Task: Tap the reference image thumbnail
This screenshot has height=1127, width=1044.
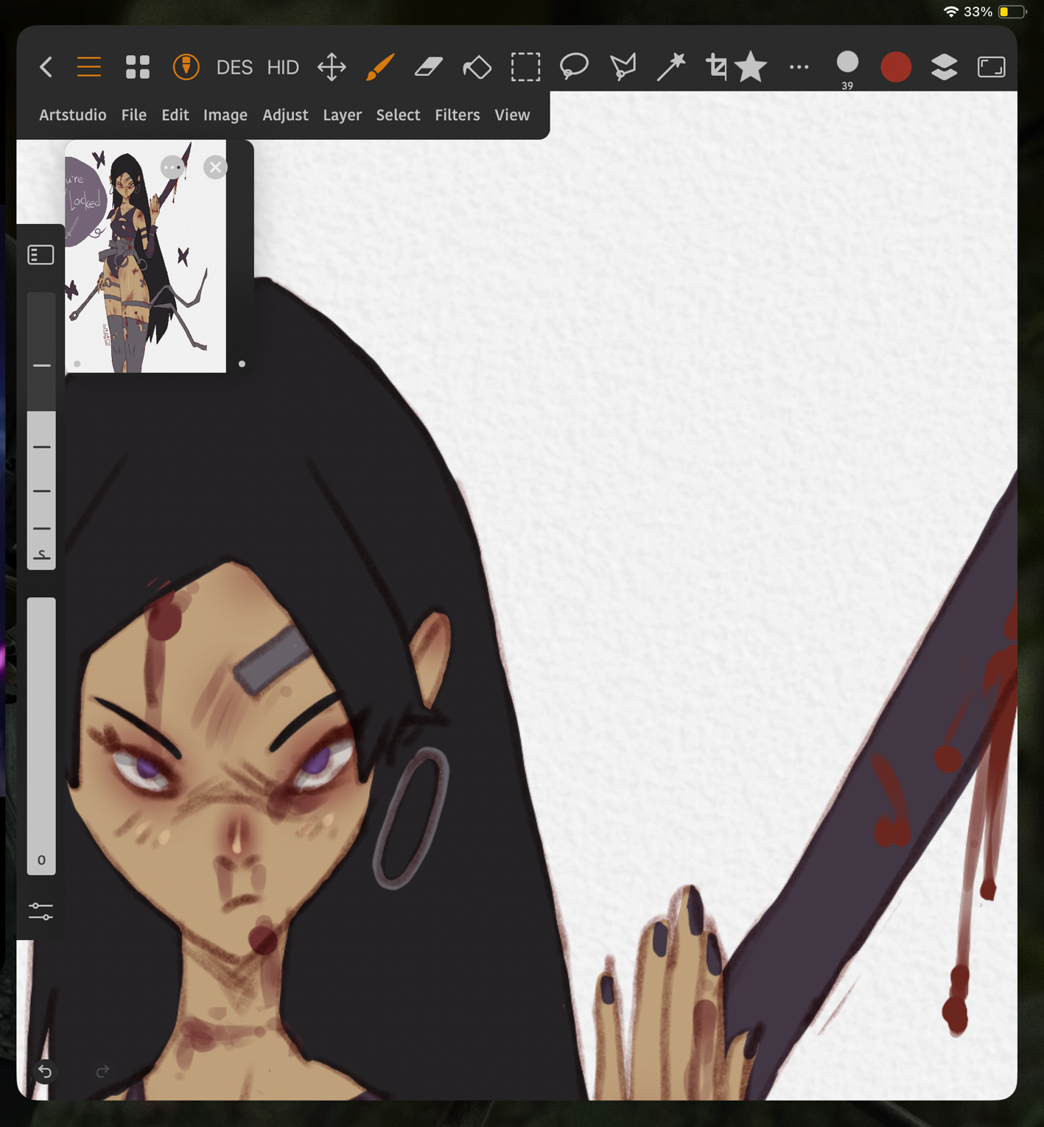Action: [x=145, y=256]
